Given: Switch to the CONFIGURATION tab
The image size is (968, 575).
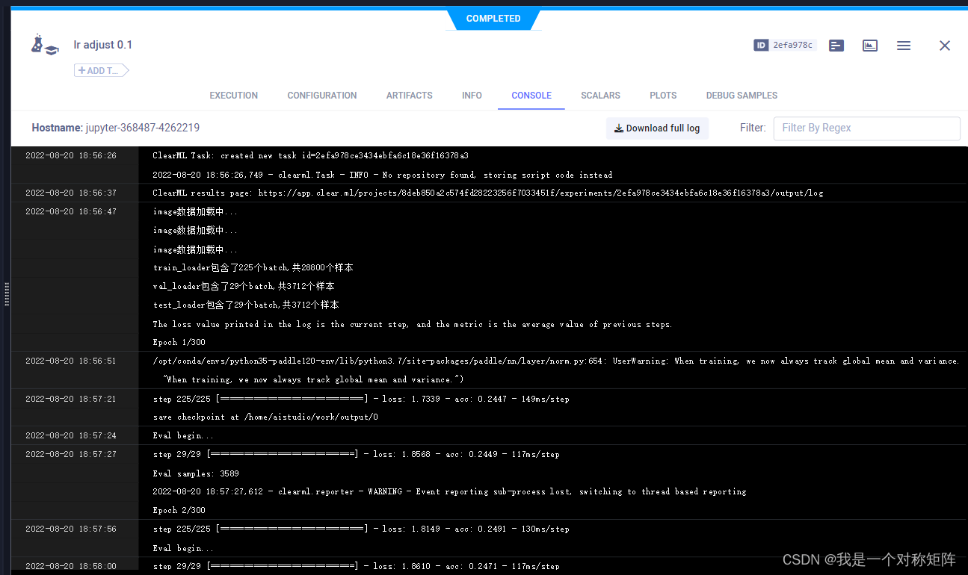Looking at the screenshot, I should (322, 96).
